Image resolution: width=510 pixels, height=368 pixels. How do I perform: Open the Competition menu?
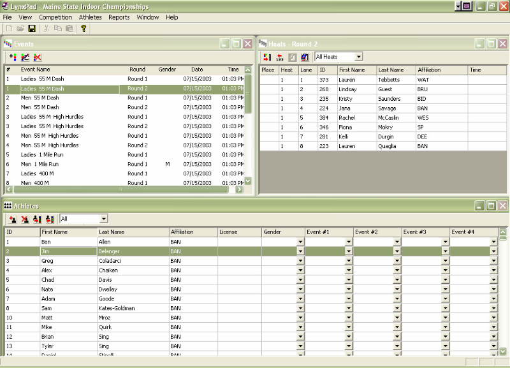(x=55, y=17)
